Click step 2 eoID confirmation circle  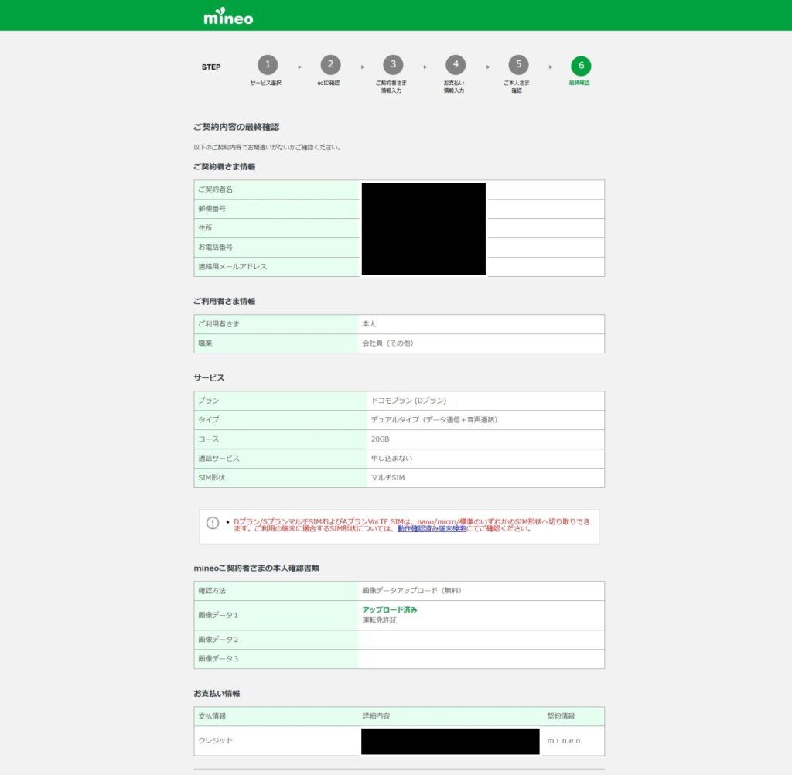[330, 65]
